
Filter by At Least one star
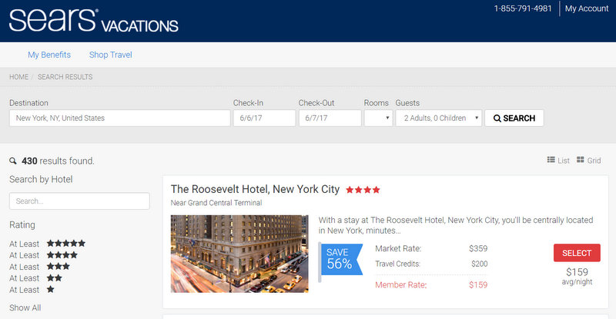[x=32, y=290]
